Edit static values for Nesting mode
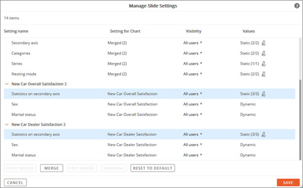 264,74
